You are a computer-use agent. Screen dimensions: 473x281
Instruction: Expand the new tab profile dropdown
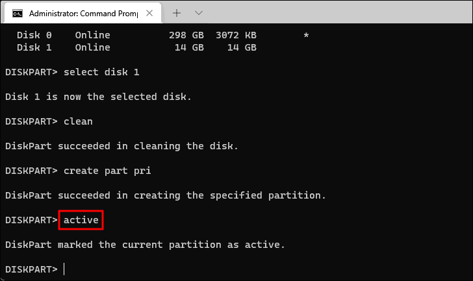click(199, 13)
